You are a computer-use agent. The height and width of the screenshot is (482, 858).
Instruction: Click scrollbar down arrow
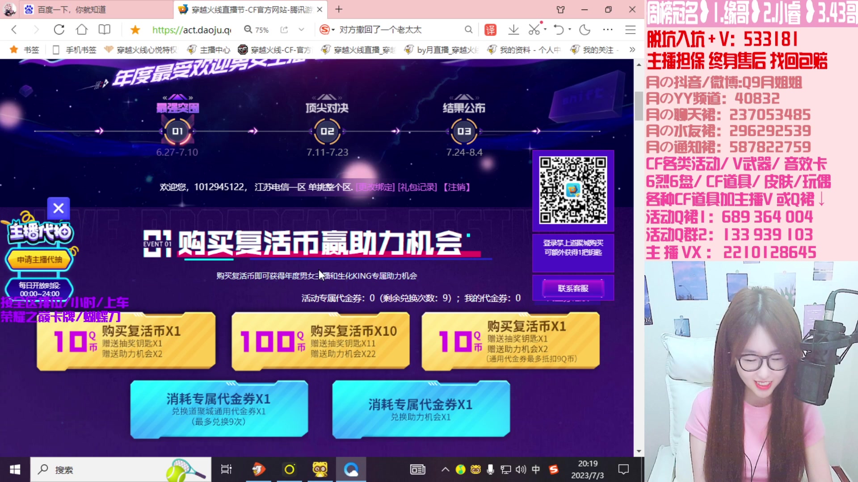[639, 451]
